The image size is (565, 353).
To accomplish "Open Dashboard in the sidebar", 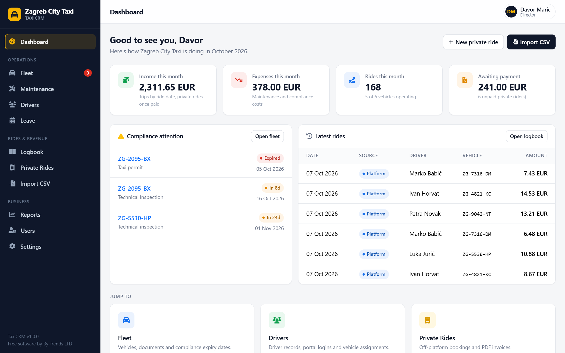I will pyautogui.click(x=50, y=42).
